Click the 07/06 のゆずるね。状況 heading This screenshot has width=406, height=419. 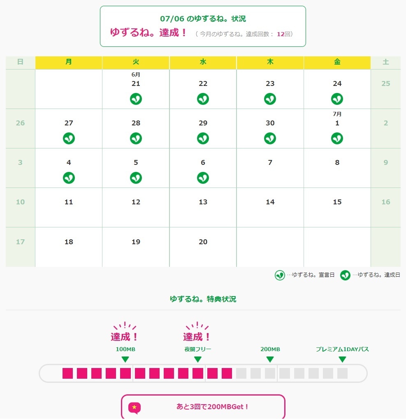[203, 19]
